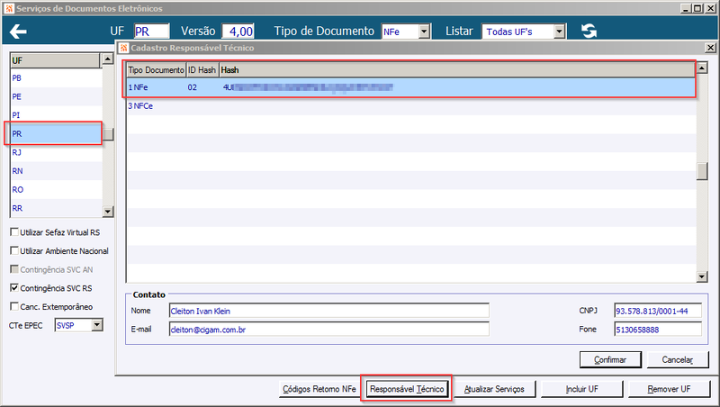
Task: Click the Remover UF button
Action: [x=669, y=389]
